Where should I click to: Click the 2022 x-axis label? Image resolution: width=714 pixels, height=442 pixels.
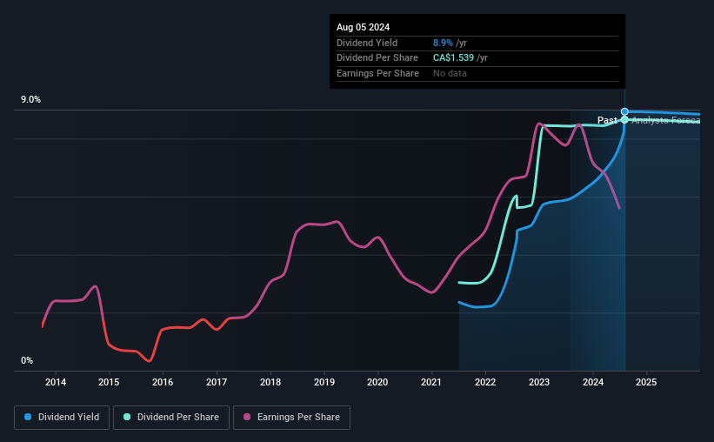(x=485, y=382)
